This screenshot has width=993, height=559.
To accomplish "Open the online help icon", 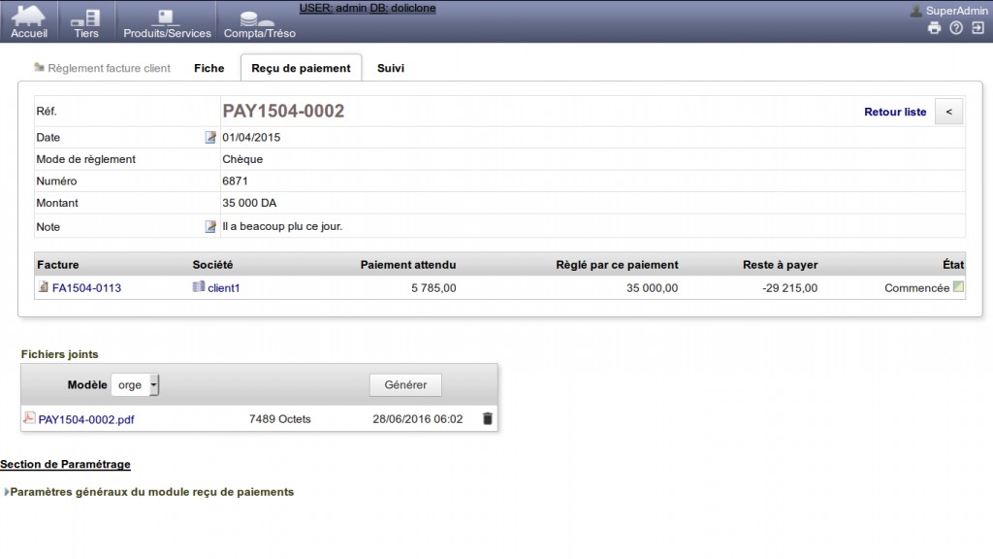I will pyautogui.click(x=956, y=28).
